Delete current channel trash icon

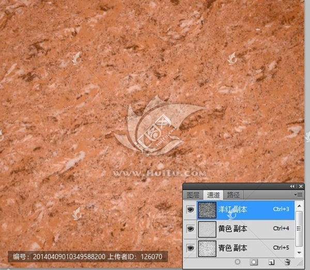287,262
